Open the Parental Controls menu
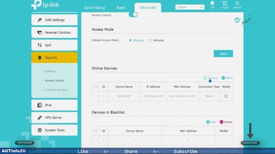This screenshot has width=275, height=154. tap(55, 33)
